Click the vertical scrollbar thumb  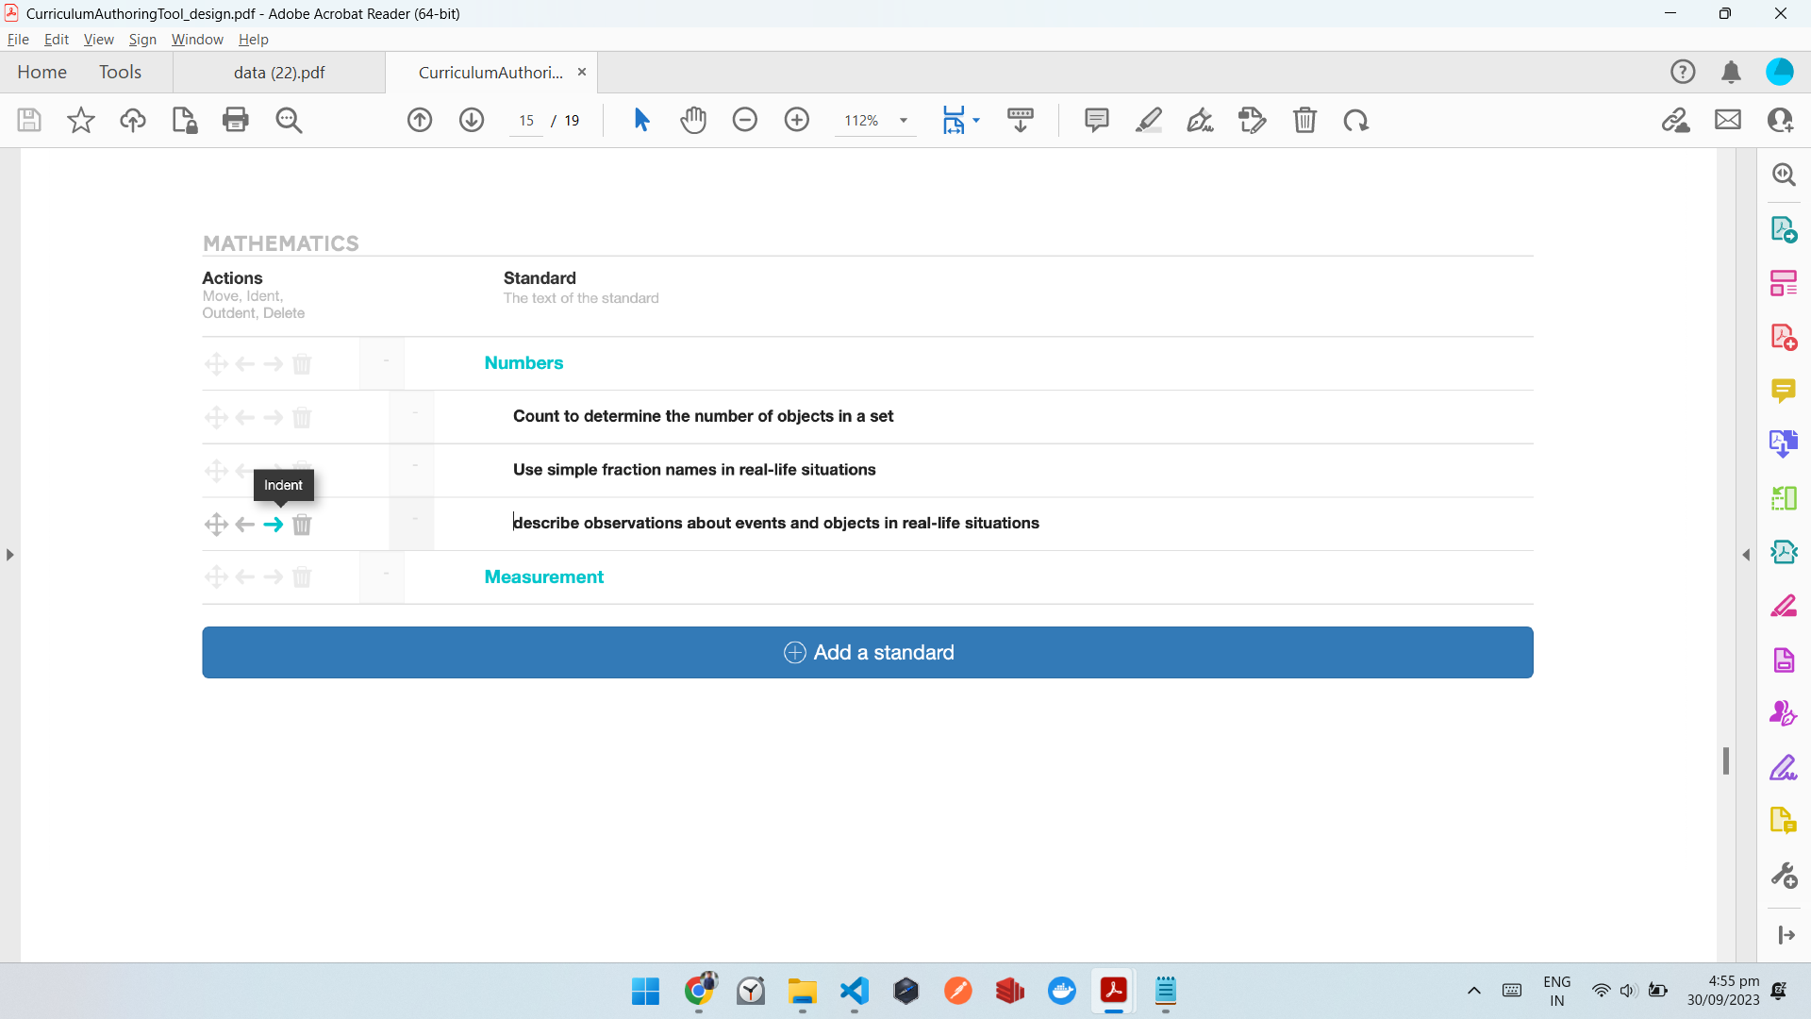[x=1726, y=760]
